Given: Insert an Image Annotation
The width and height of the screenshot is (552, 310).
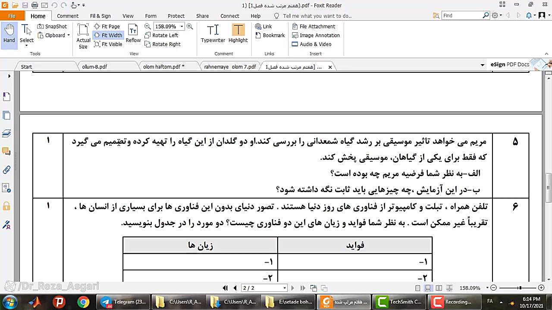Looking at the screenshot, I should click(316, 35).
